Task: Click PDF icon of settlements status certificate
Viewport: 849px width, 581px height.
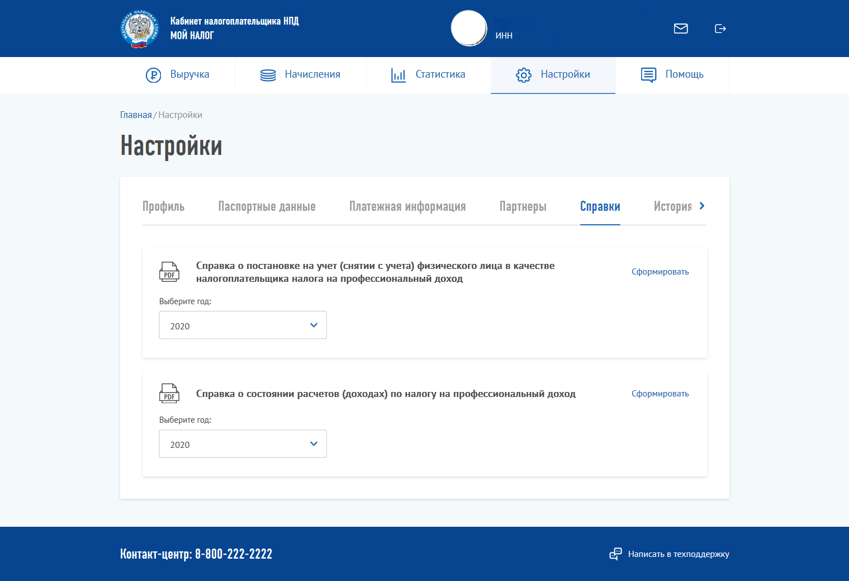Action: (x=169, y=394)
